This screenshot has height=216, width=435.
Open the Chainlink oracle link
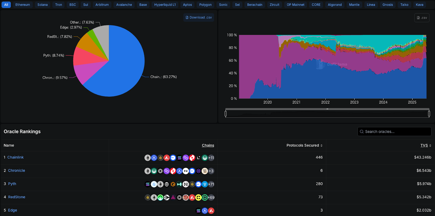(x=15, y=157)
